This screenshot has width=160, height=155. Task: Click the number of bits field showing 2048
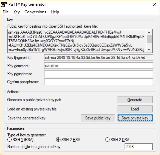[139, 147]
